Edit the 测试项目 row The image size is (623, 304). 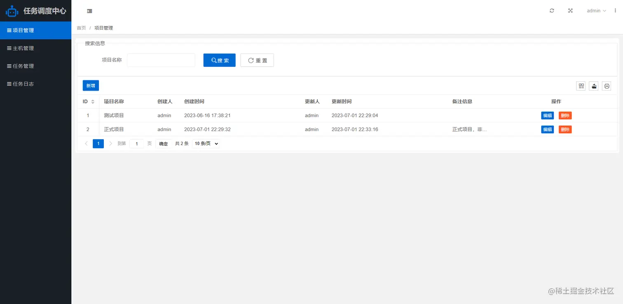[x=548, y=116]
